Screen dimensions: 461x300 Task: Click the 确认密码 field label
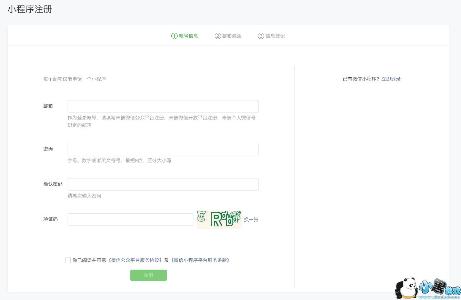coord(53,184)
